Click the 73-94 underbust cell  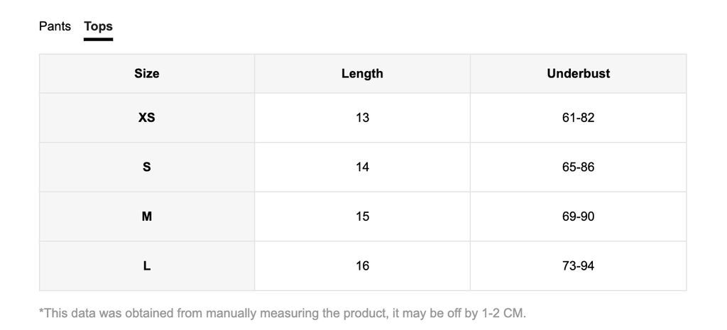[x=578, y=266]
